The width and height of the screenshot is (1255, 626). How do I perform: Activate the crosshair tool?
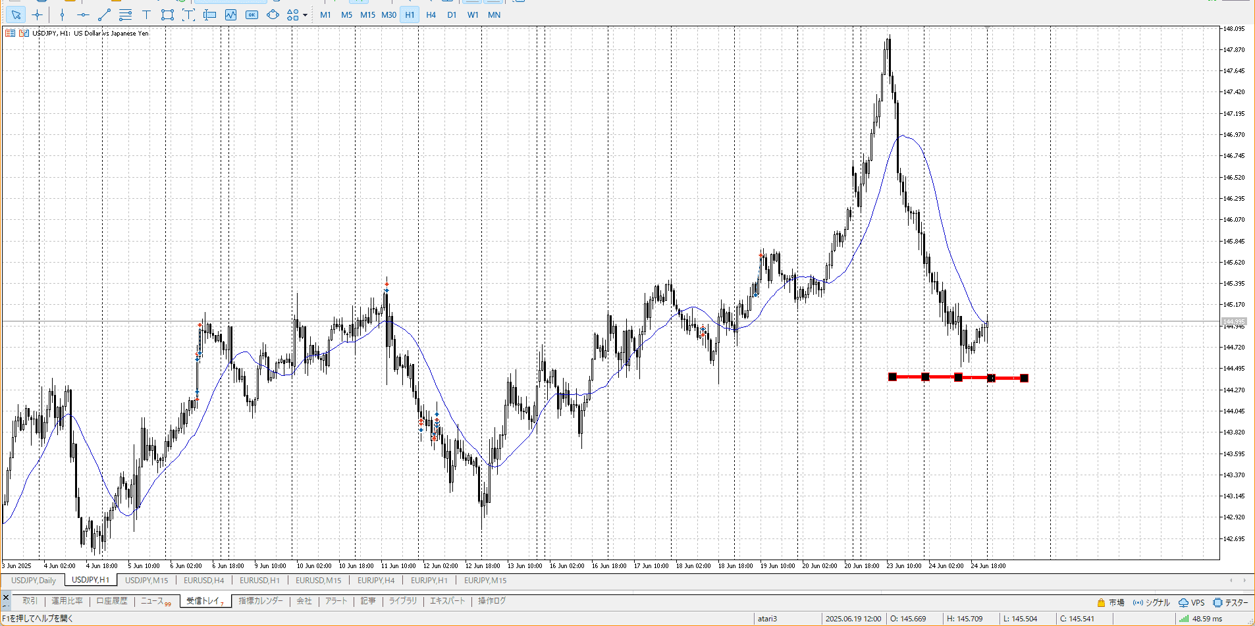click(38, 14)
